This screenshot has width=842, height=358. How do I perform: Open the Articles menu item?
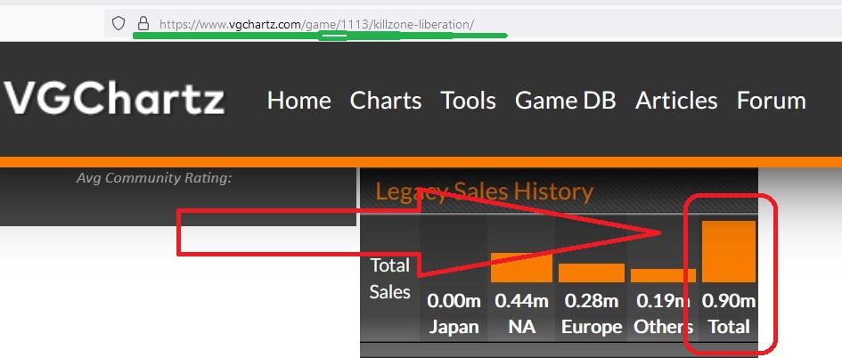pyautogui.click(x=676, y=101)
